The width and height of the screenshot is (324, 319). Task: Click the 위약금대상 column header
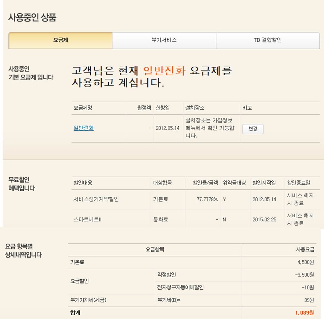click(234, 183)
